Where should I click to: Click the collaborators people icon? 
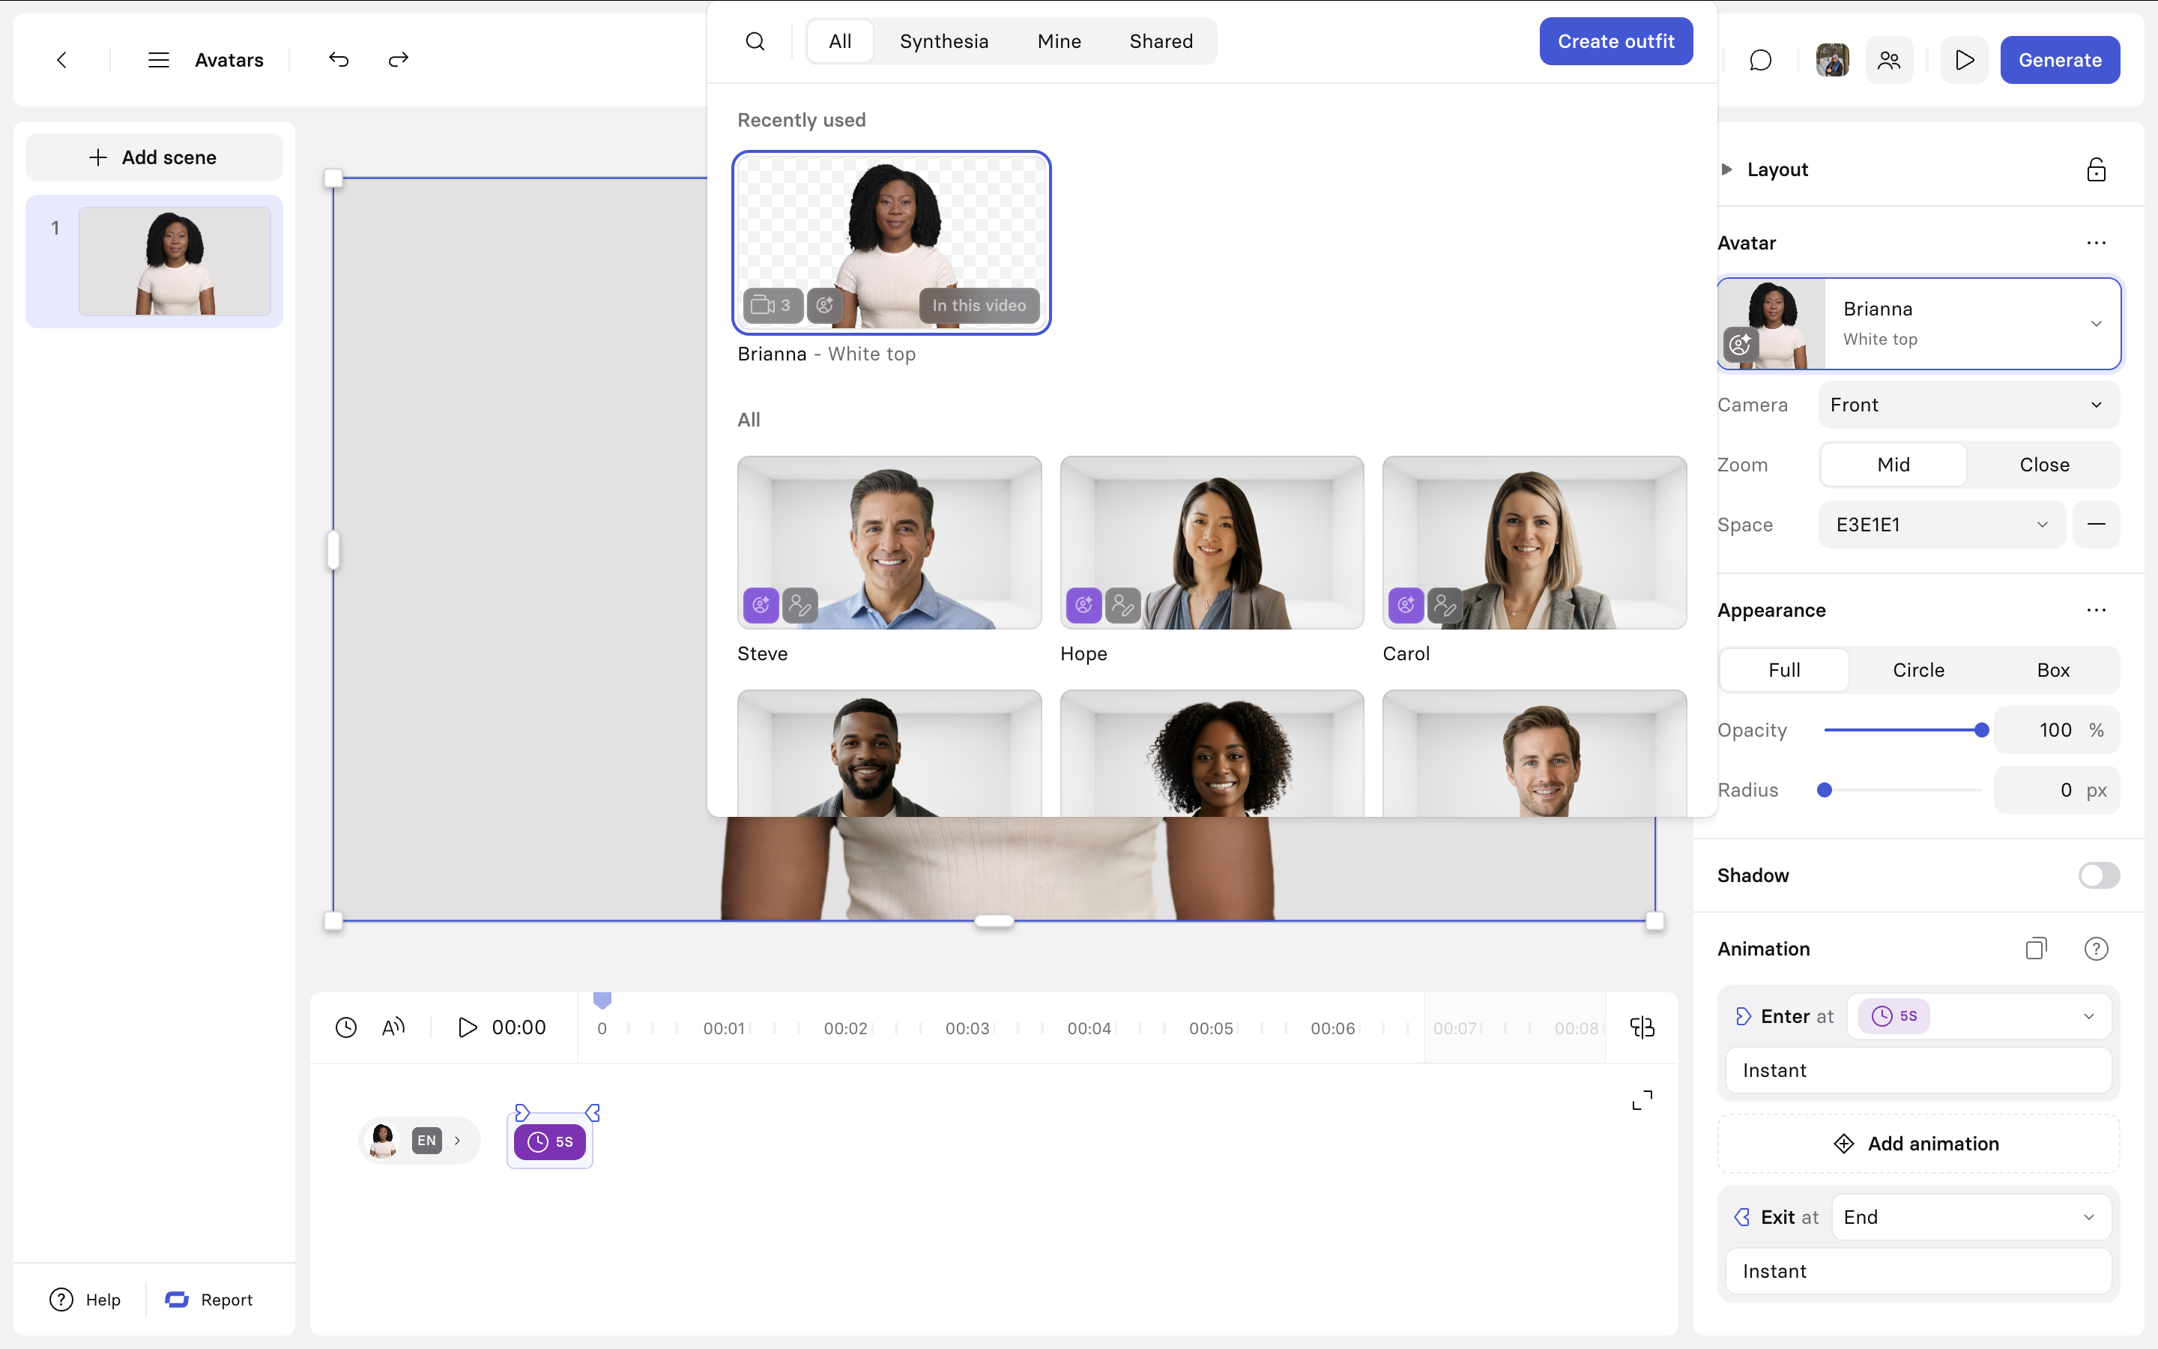point(1889,60)
